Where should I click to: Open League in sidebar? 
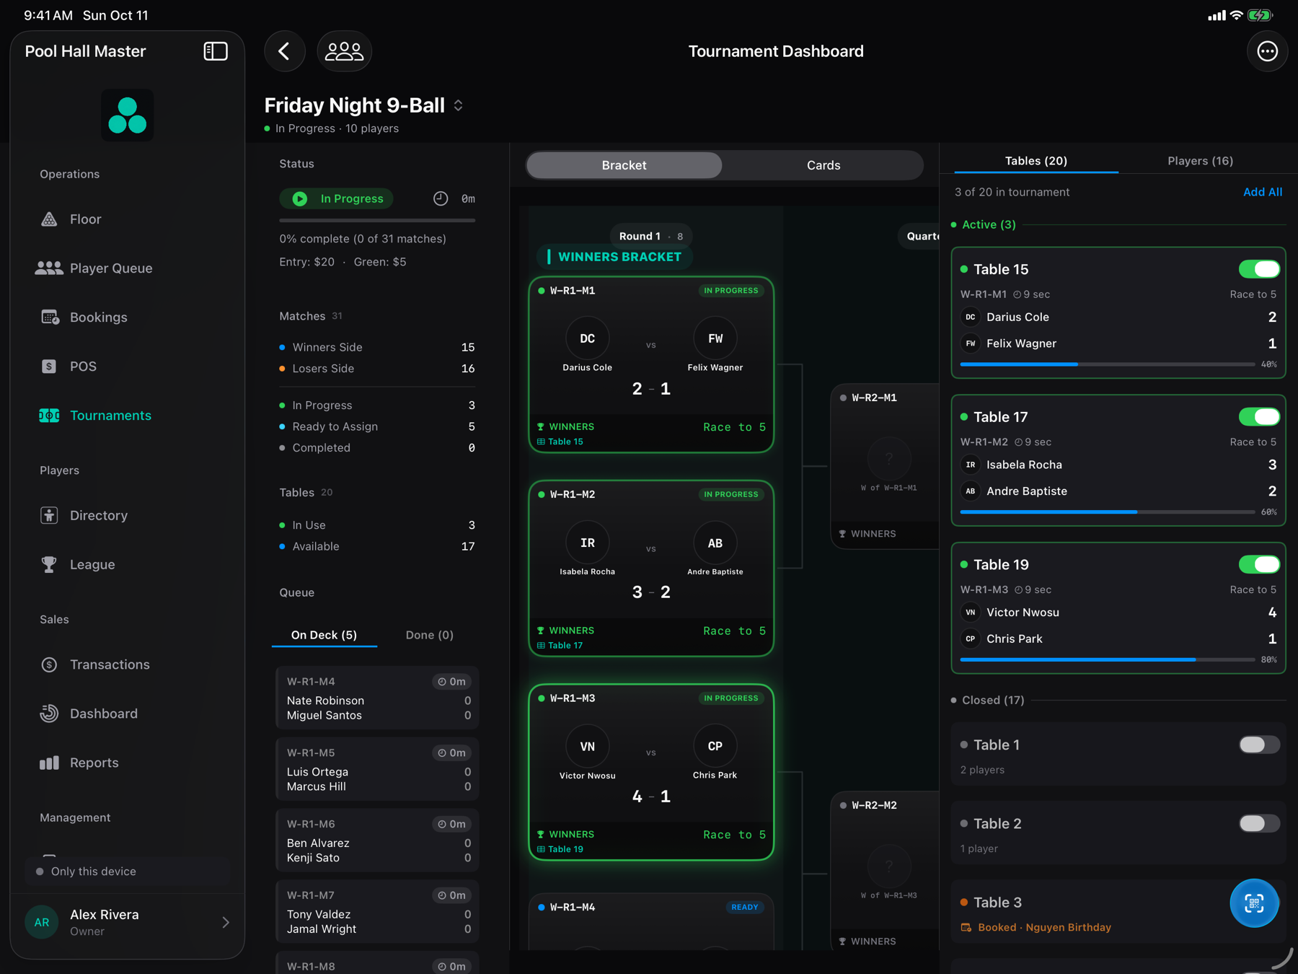(x=128, y=565)
